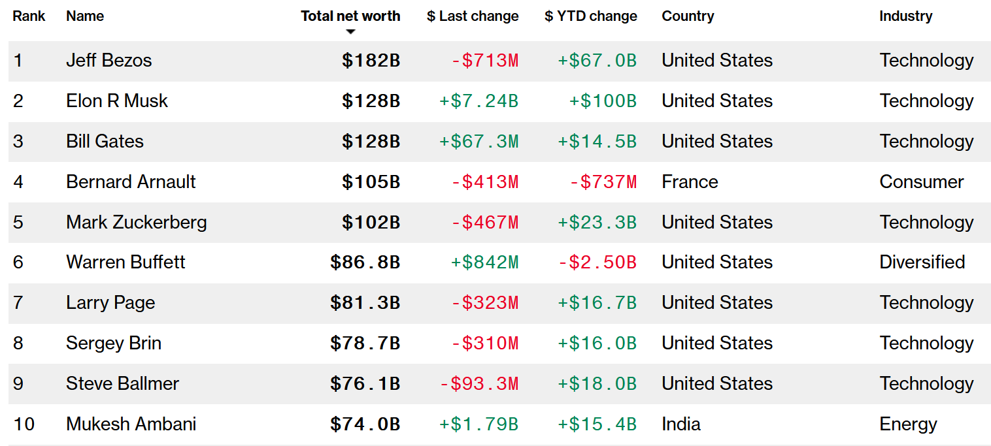Click Mukesh Ambani's name
The image size is (991, 446).
131,424
